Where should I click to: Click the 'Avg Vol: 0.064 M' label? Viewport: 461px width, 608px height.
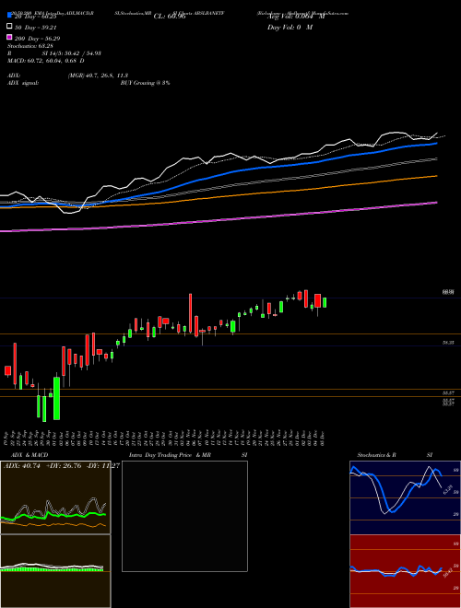click(296, 17)
